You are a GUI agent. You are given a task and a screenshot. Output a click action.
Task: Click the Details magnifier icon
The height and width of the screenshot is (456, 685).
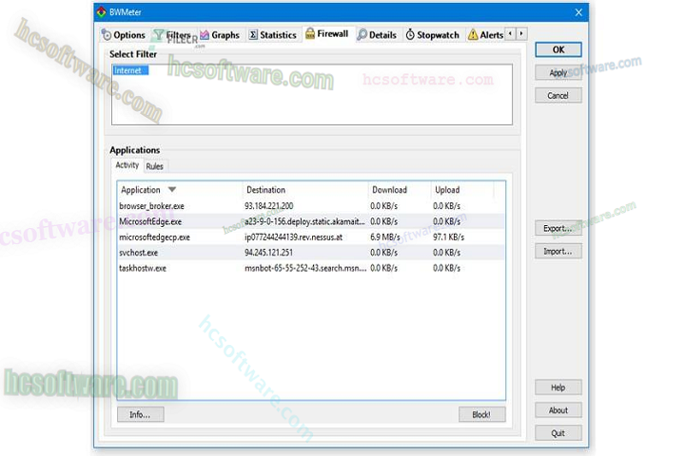pos(362,35)
